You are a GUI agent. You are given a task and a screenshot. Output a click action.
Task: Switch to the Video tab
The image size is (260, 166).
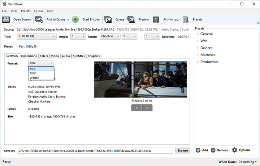pos(55,56)
